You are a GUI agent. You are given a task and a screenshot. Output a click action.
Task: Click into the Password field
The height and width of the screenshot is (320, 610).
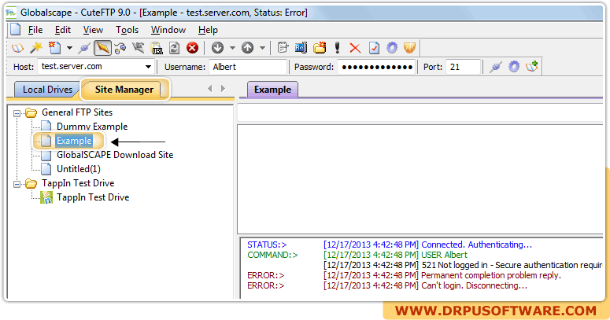pyautogui.click(x=376, y=67)
